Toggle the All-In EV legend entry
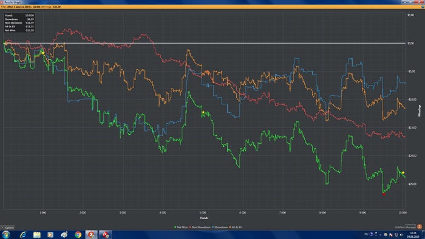The width and height of the screenshot is (425, 239). point(236,227)
